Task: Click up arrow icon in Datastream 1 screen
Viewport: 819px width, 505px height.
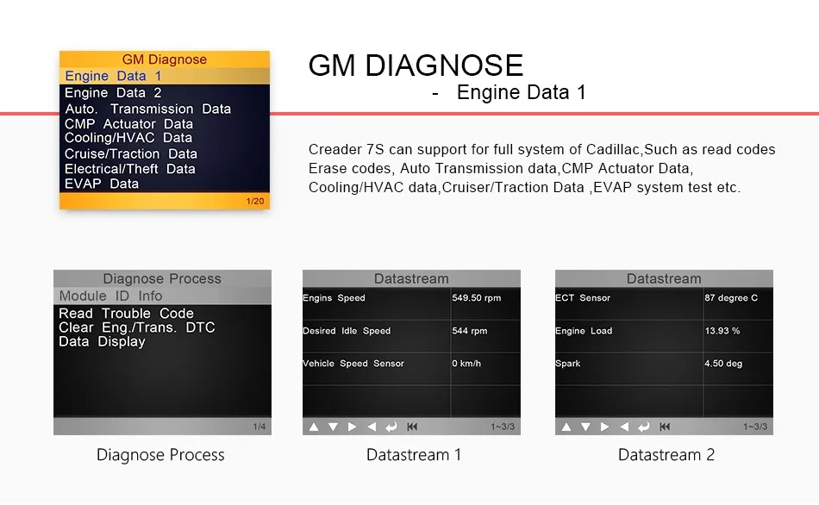Action: coord(314,427)
